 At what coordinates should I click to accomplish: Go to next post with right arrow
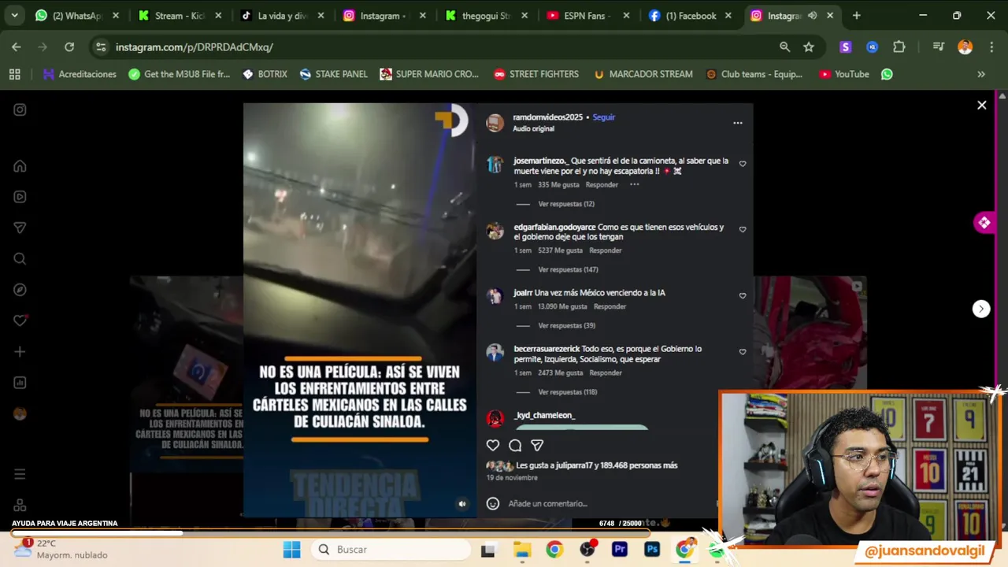pyautogui.click(x=981, y=309)
